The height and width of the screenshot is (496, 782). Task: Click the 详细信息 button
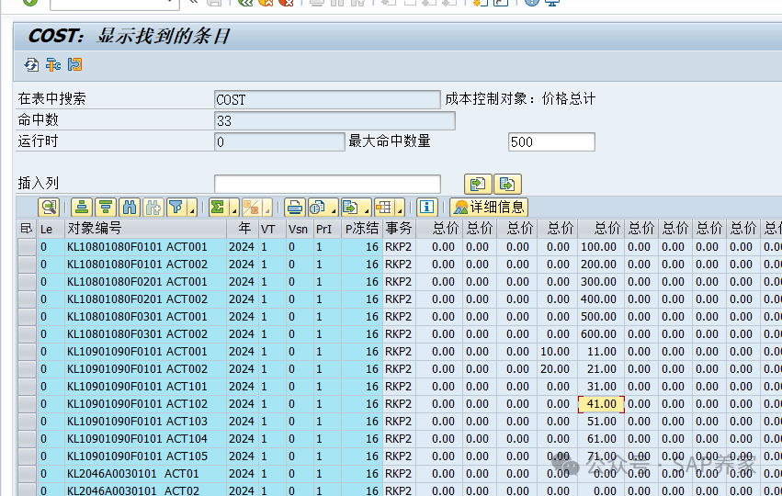(489, 208)
